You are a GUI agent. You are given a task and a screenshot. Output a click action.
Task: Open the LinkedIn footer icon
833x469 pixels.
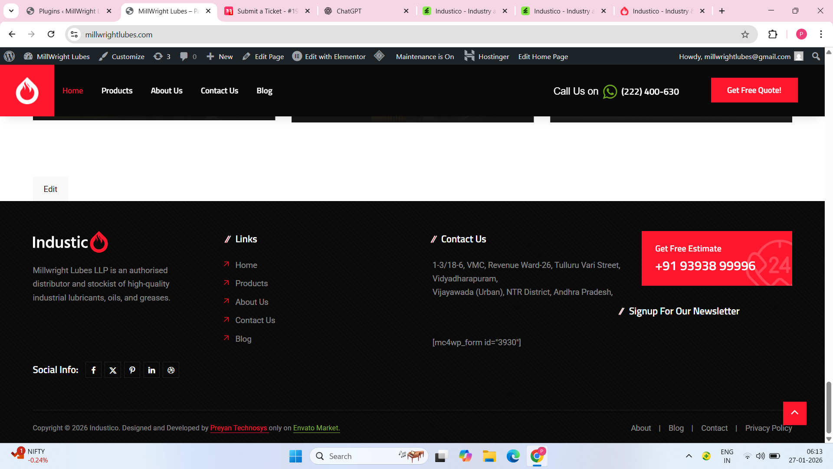[151, 370]
